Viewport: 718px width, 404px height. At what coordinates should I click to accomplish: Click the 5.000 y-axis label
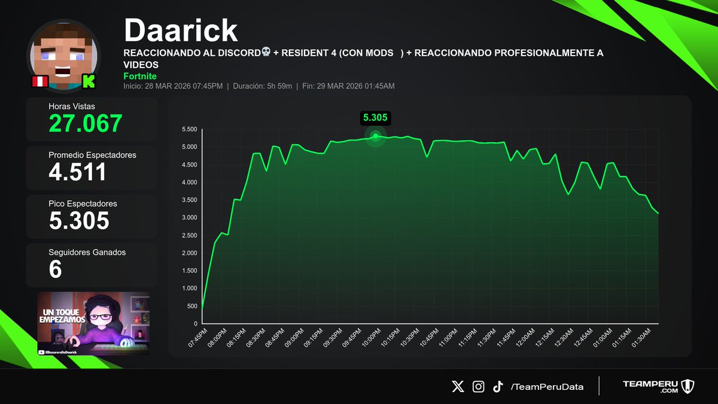189,147
